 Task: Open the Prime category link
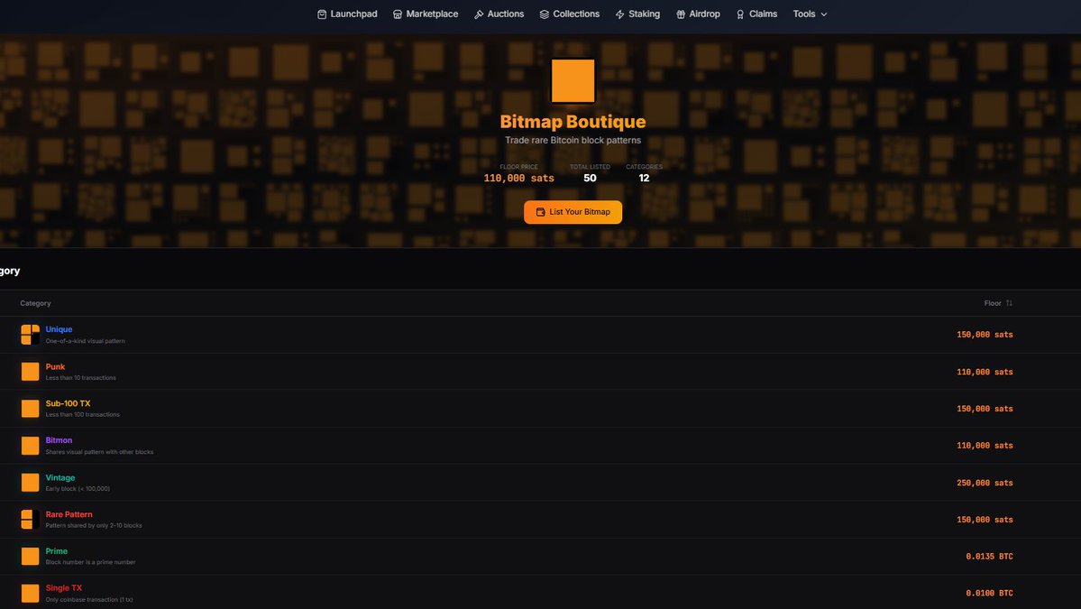[x=57, y=551]
